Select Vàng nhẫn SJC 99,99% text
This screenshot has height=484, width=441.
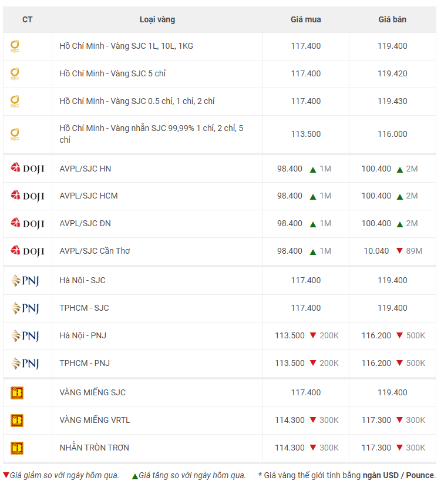(x=153, y=128)
